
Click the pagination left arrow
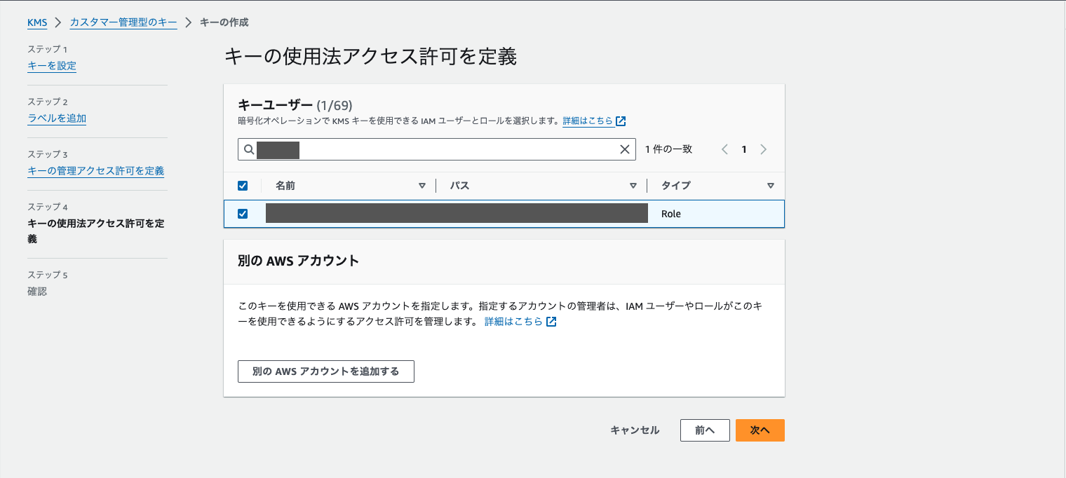[x=724, y=149]
